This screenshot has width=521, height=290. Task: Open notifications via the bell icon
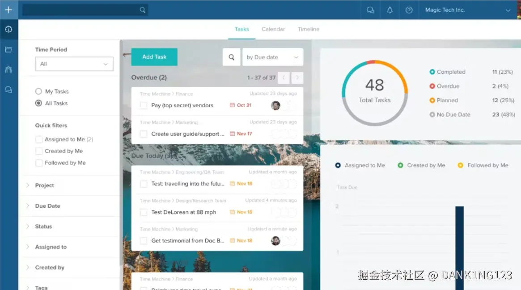390,9
